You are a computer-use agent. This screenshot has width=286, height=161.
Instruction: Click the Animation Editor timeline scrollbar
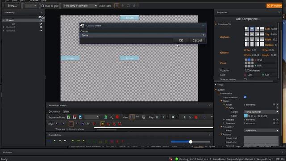(106, 130)
